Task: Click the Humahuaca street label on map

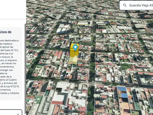Action: tap(130, 86)
